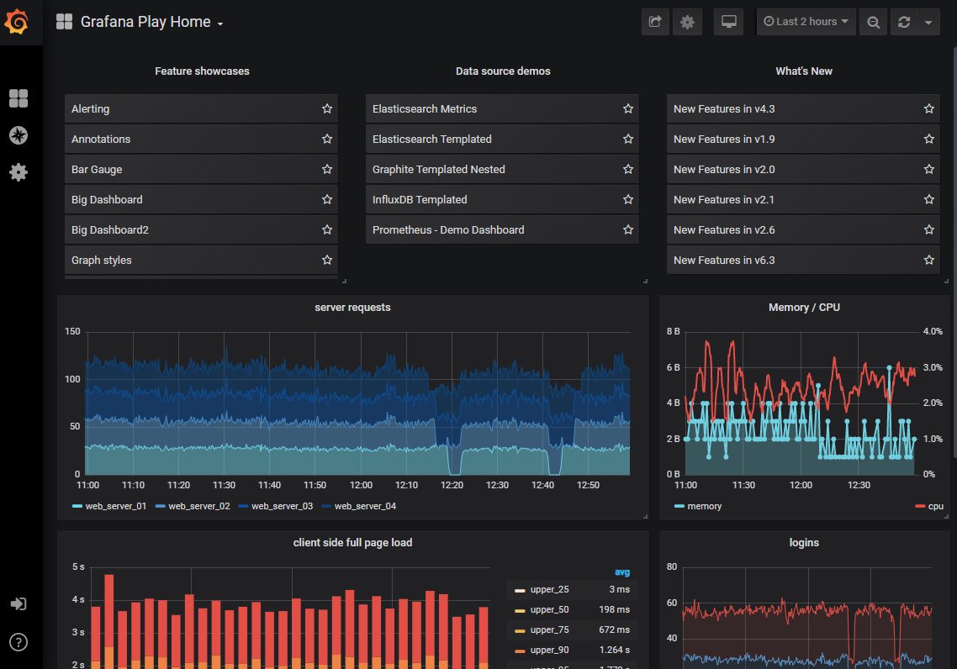Star New Features in v4.3

[x=929, y=109]
